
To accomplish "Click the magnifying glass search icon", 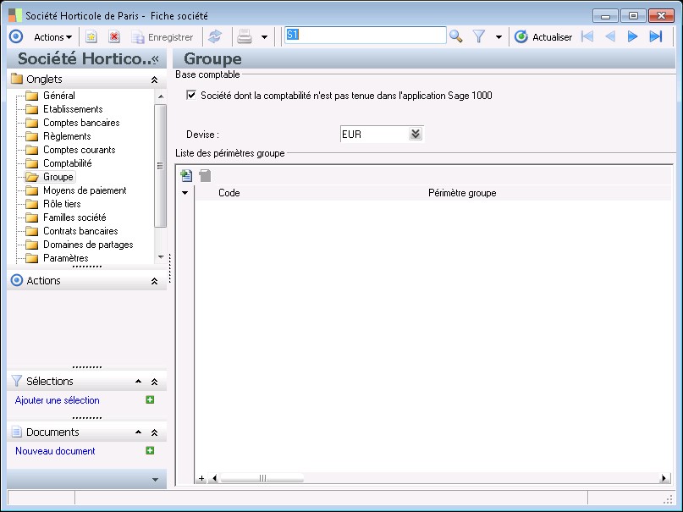I will pyautogui.click(x=456, y=36).
